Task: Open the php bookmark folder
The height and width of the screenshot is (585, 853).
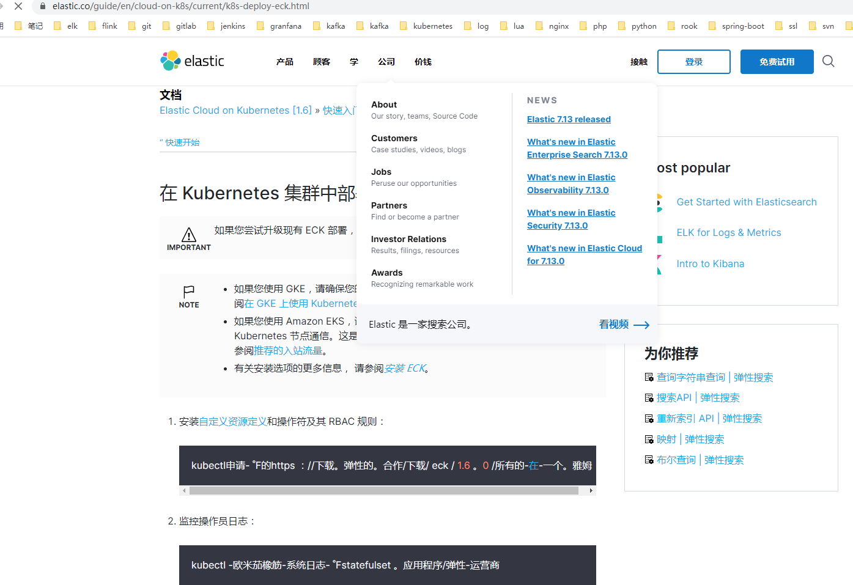Action: point(593,26)
